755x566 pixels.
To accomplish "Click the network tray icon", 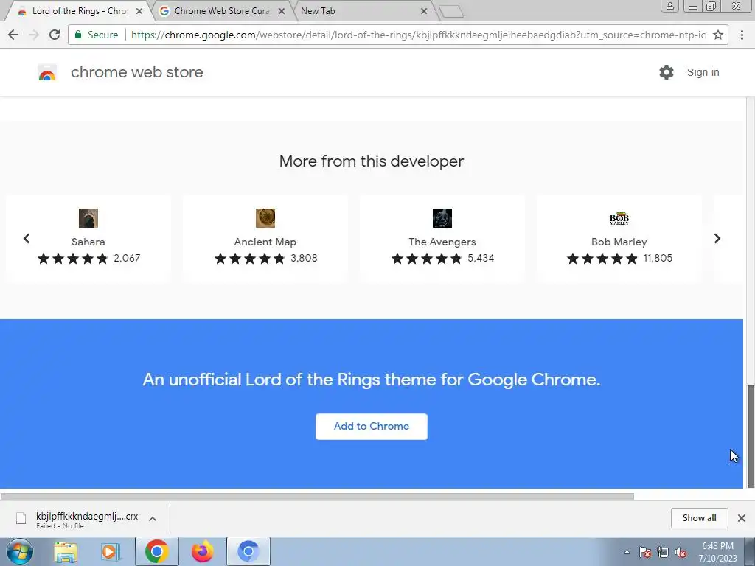I will [x=663, y=552].
